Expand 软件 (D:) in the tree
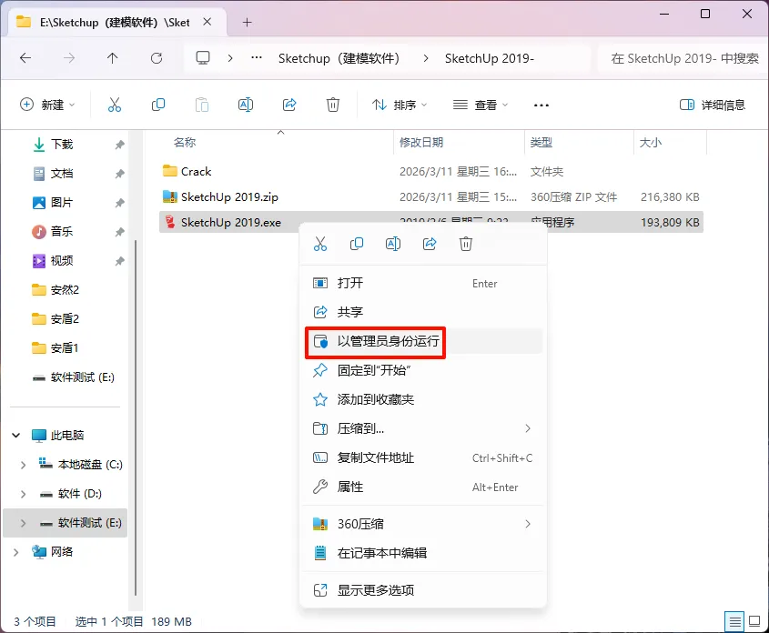769x633 pixels. point(23,494)
